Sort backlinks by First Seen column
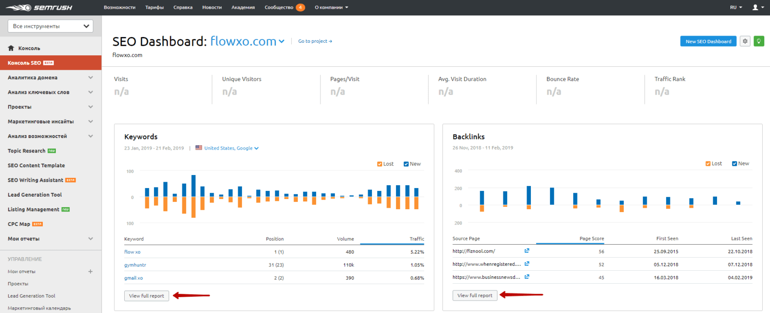 coord(667,238)
